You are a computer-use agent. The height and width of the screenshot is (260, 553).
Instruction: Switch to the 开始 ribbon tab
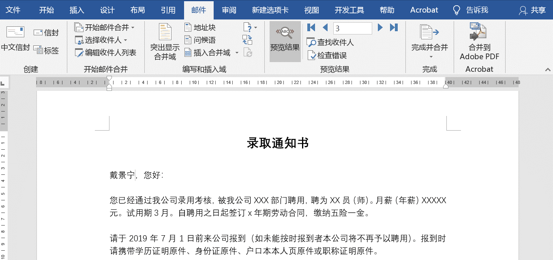[46, 10]
